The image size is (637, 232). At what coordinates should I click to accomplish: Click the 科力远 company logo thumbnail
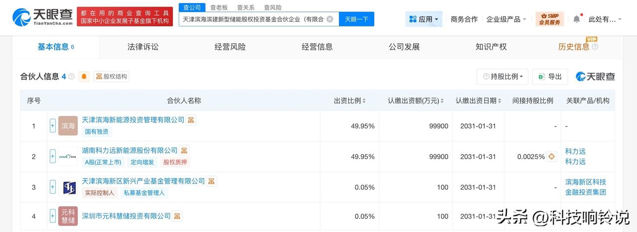68,156
